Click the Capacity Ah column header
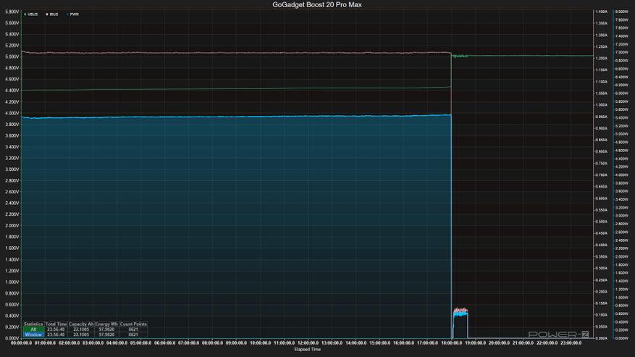Image resolution: width=635 pixels, height=357 pixels. tap(81, 324)
